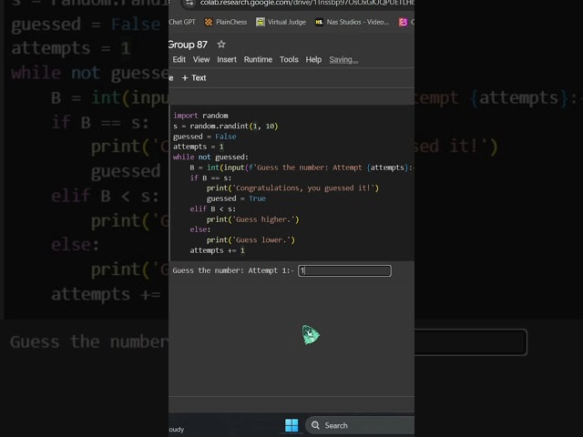Click the Guess the number input box

pyautogui.click(x=344, y=270)
